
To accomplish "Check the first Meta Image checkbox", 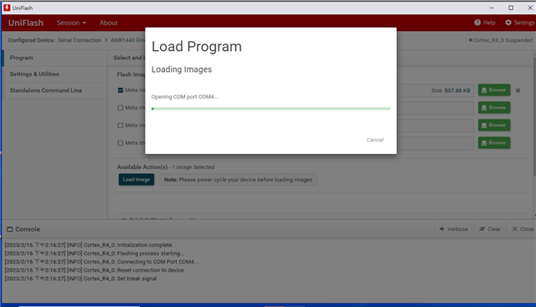I will coord(121,90).
